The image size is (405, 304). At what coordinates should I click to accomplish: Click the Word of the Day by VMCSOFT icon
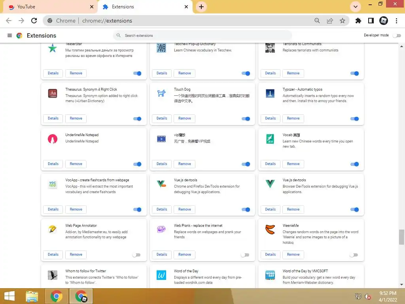tap(270, 275)
